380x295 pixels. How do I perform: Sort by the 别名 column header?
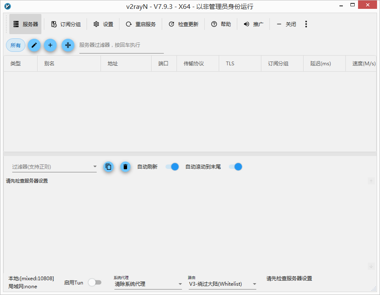pos(69,64)
